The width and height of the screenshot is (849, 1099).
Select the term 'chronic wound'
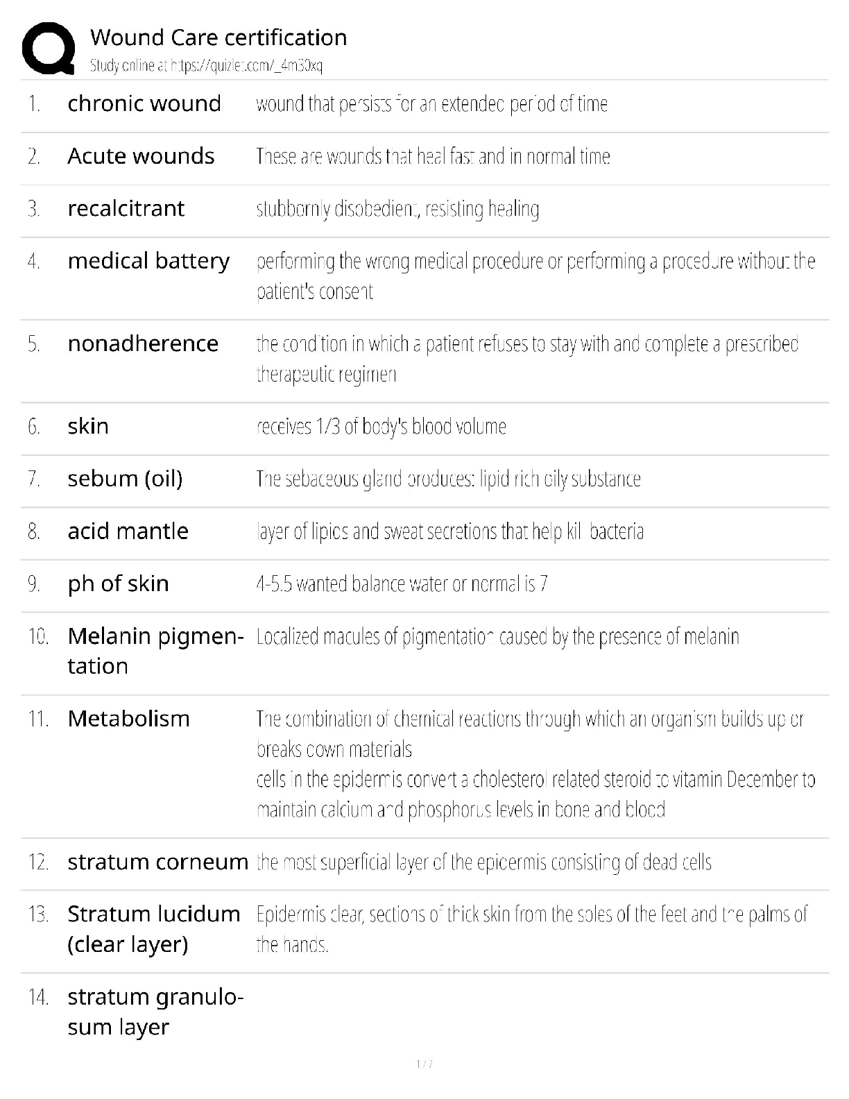click(x=144, y=103)
